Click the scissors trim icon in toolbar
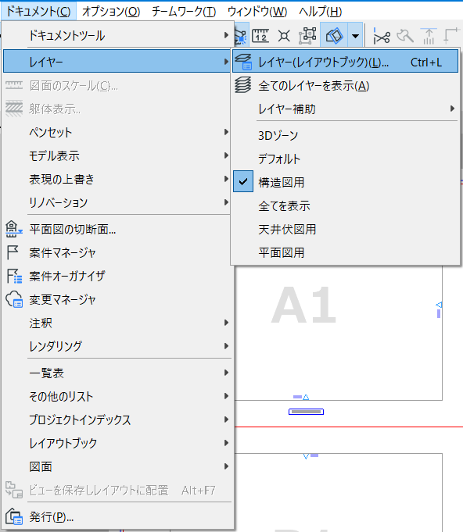 coord(382,36)
